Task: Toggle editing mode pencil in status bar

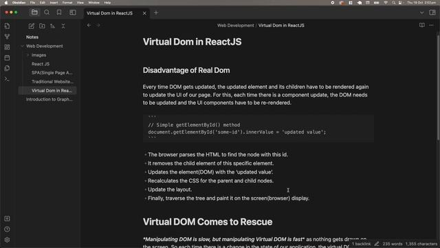Action: click(x=377, y=244)
